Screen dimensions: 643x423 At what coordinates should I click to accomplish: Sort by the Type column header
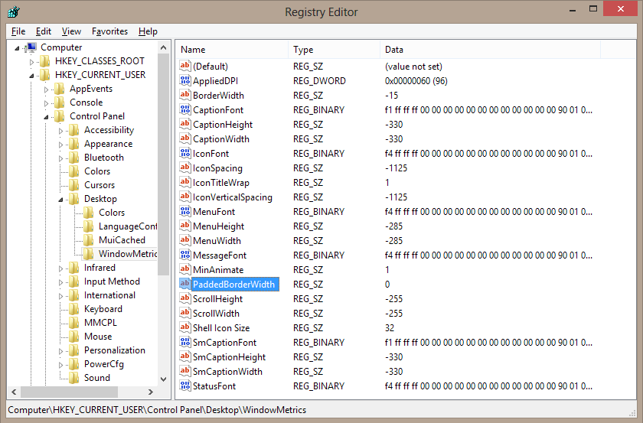pos(335,50)
